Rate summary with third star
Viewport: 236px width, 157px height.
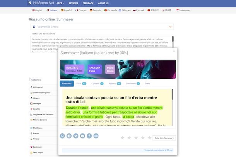(x=136, y=138)
